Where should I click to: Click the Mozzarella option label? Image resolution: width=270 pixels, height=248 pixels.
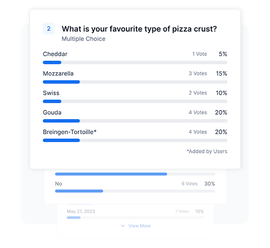coord(58,73)
